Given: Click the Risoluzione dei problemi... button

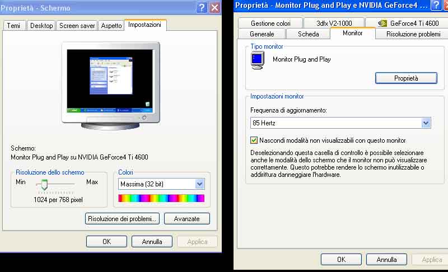Looking at the screenshot, I should (x=122, y=219).
